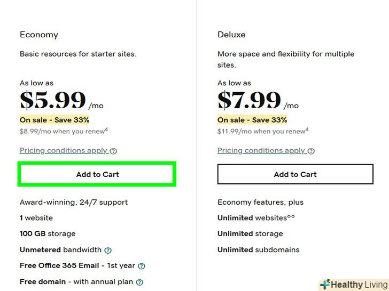The height and width of the screenshot is (291, 389).
Task: Click help icon next to Free Office 365 Email
Action: pos(142,266)
